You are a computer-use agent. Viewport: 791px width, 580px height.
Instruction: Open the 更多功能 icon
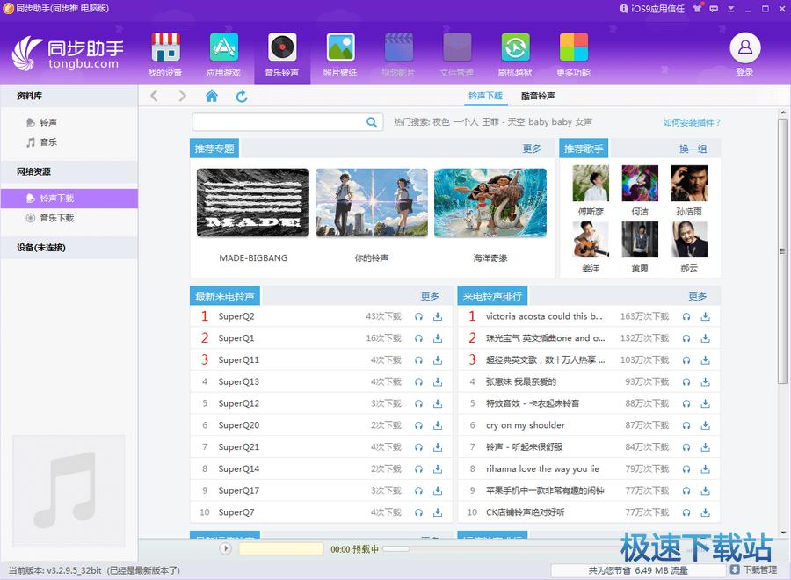573,48
